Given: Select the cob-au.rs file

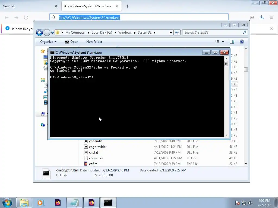Looking at the screenshot, I should click(96, 158).
